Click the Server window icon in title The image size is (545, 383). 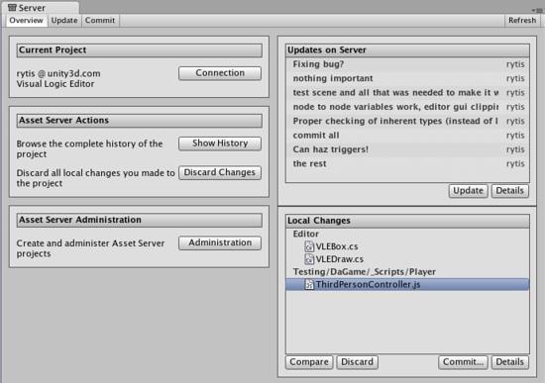(12, 7)
